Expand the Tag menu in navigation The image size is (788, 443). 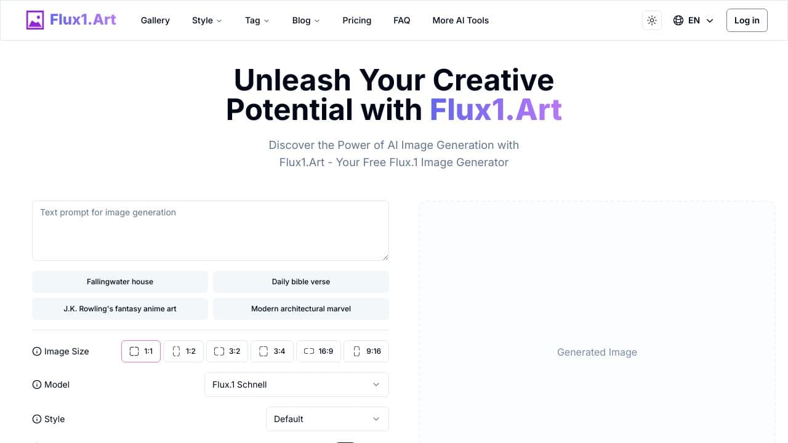257,20
